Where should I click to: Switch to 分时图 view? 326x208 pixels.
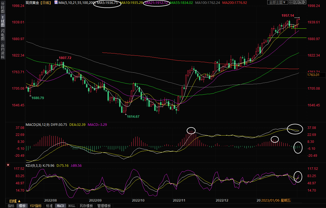click(3, 8)
